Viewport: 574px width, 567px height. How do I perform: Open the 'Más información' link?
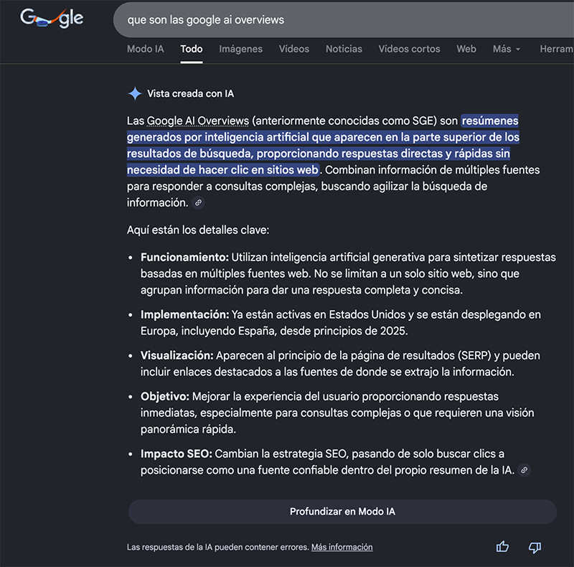[x=342, y=547]
